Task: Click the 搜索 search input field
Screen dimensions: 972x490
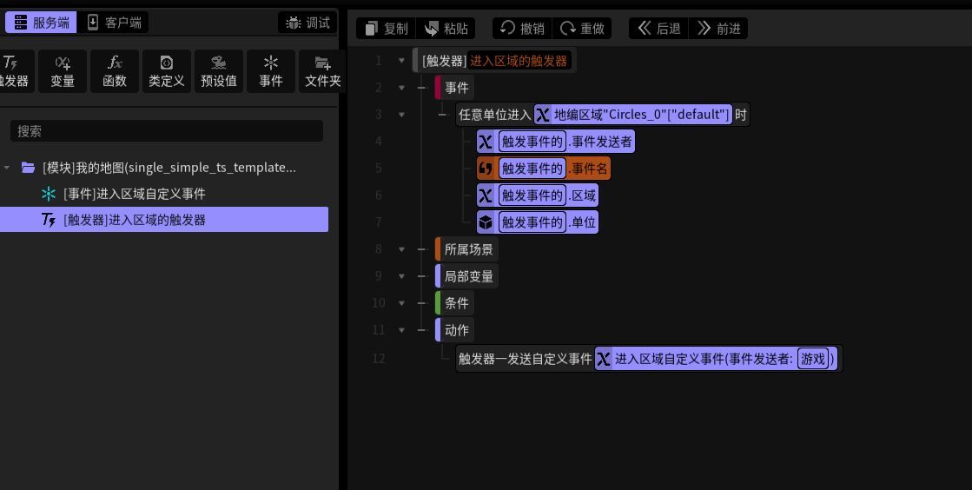Action: point(167,131)
